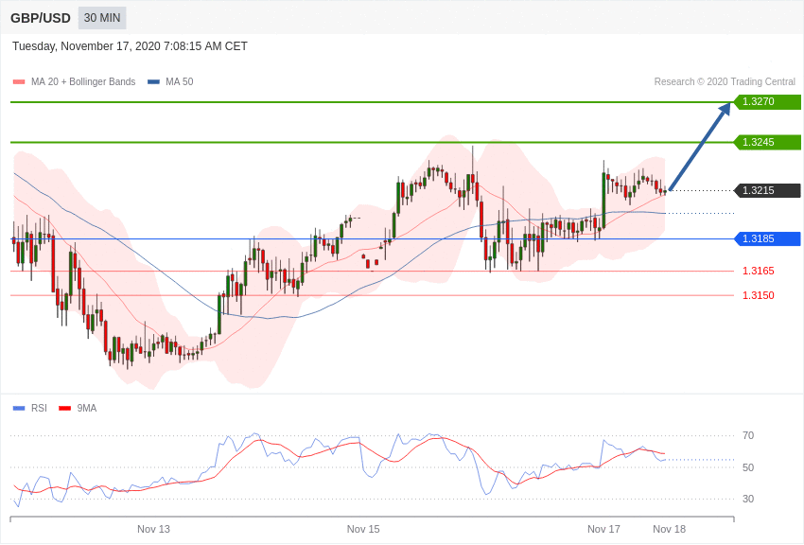Click the 1.3150 red support label
Screen dimensions: 804x545
pos(759,295)
